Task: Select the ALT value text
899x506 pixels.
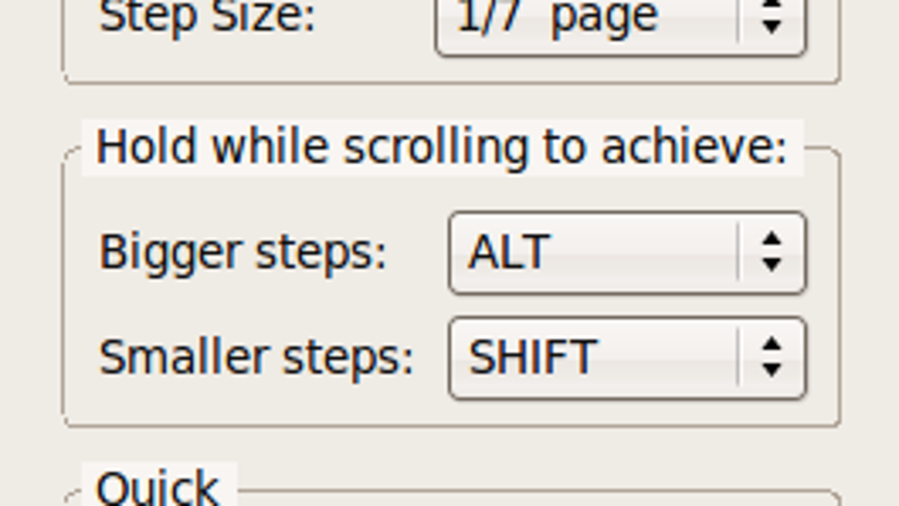Action: click(508, 252)
